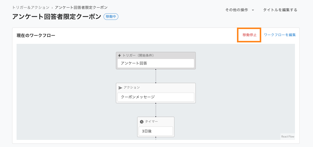The width and height of the screenshot is (313, 147).
Task: Select the クーポンメッセージ action box
Action: [x=156, y=97]
